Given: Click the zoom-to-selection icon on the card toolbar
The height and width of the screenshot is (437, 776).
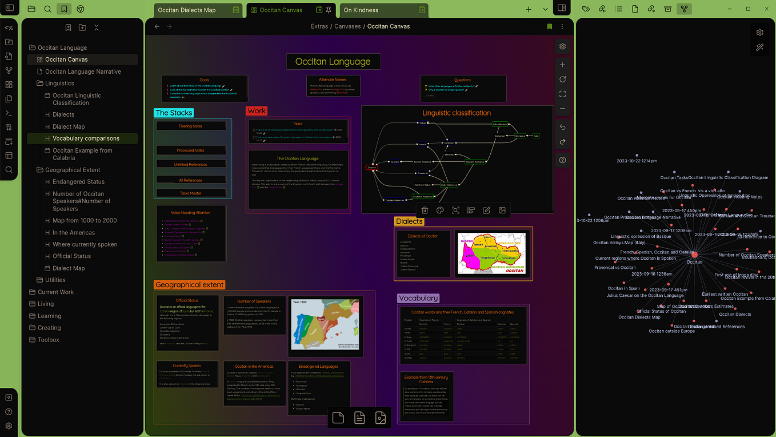Looking at the screenshot, I should (455, 210).
